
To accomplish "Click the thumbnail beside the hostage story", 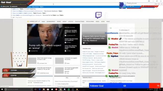I will coord(32,61).
